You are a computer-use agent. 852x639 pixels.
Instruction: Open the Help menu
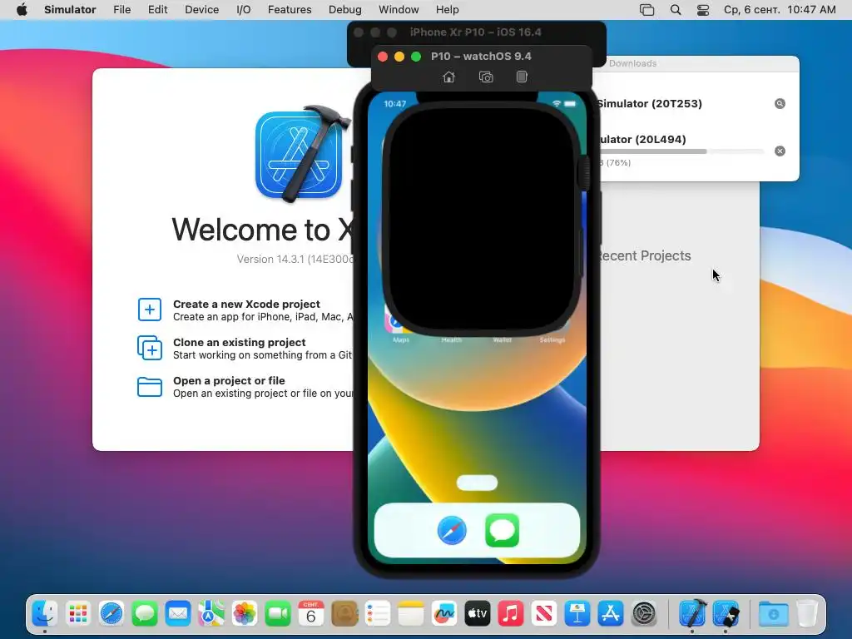click(x=447, y=10)
